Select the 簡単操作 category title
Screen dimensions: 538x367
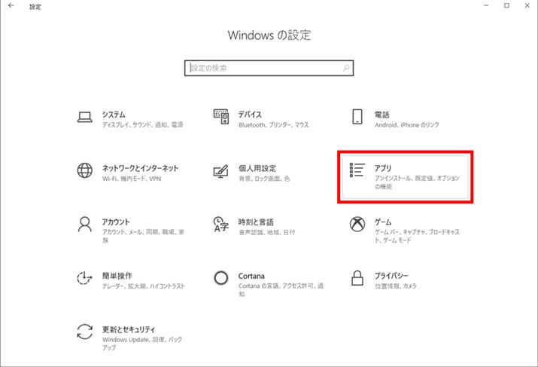tap(117, 276)
